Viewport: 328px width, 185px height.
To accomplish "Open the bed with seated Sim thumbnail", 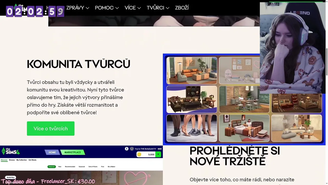I will [244, 128].
